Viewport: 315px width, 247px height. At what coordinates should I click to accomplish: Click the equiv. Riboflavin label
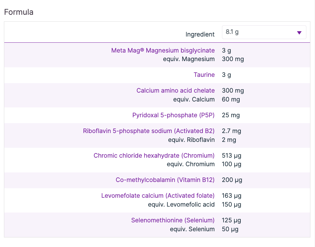pyautogui.click(x=191, y=140)
